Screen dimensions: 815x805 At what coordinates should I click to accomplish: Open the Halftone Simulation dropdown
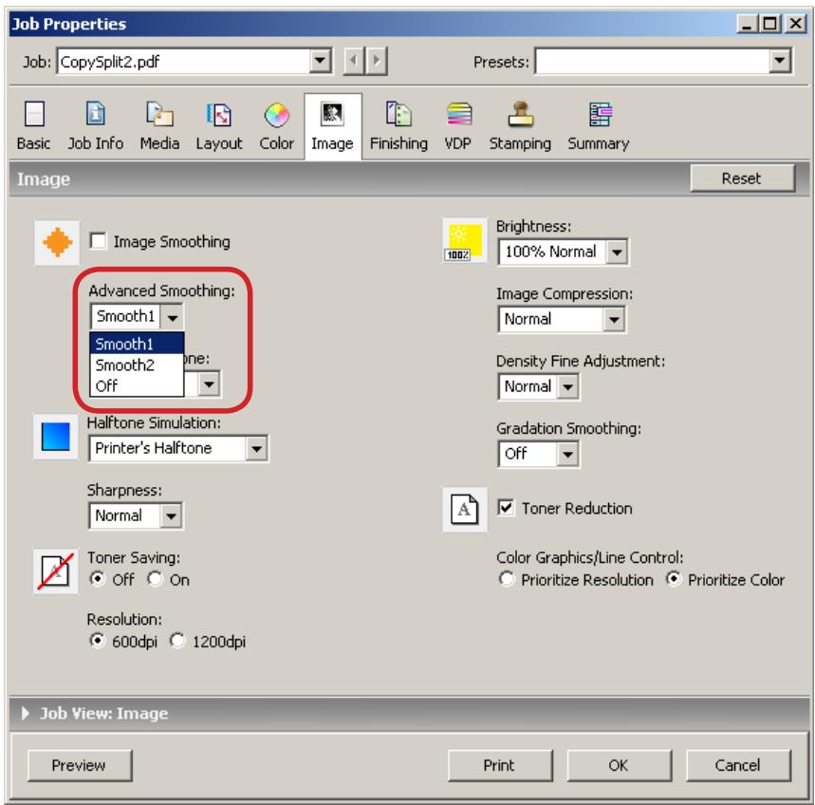click(178, 448)
